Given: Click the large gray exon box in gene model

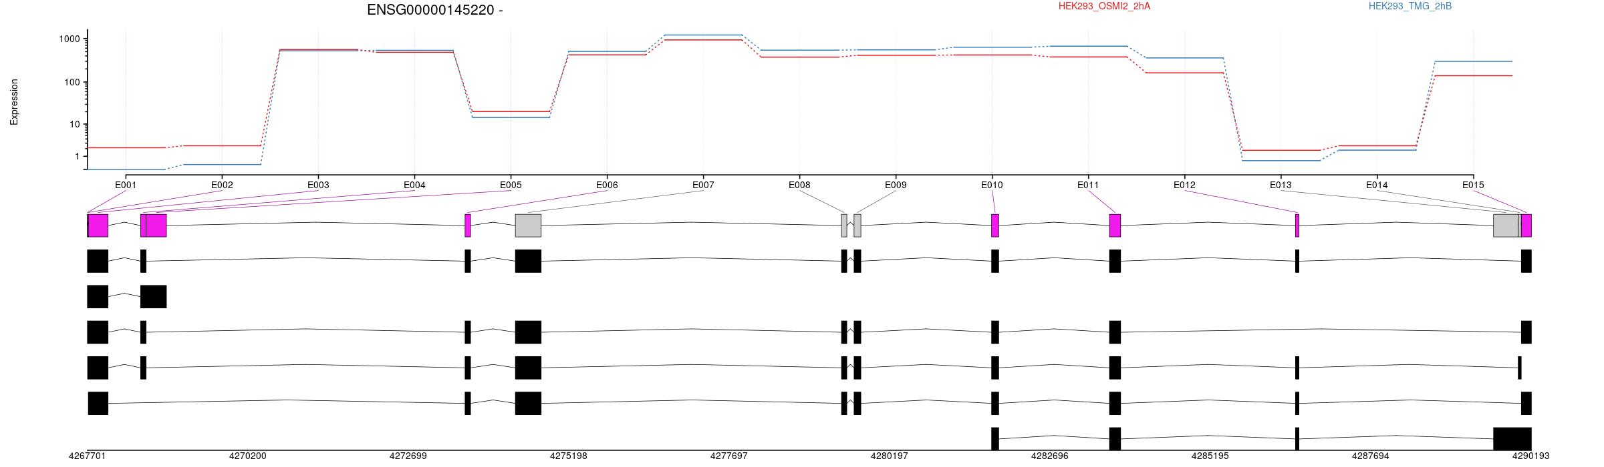Looking at the screenshot, I should tap(528, 225).
